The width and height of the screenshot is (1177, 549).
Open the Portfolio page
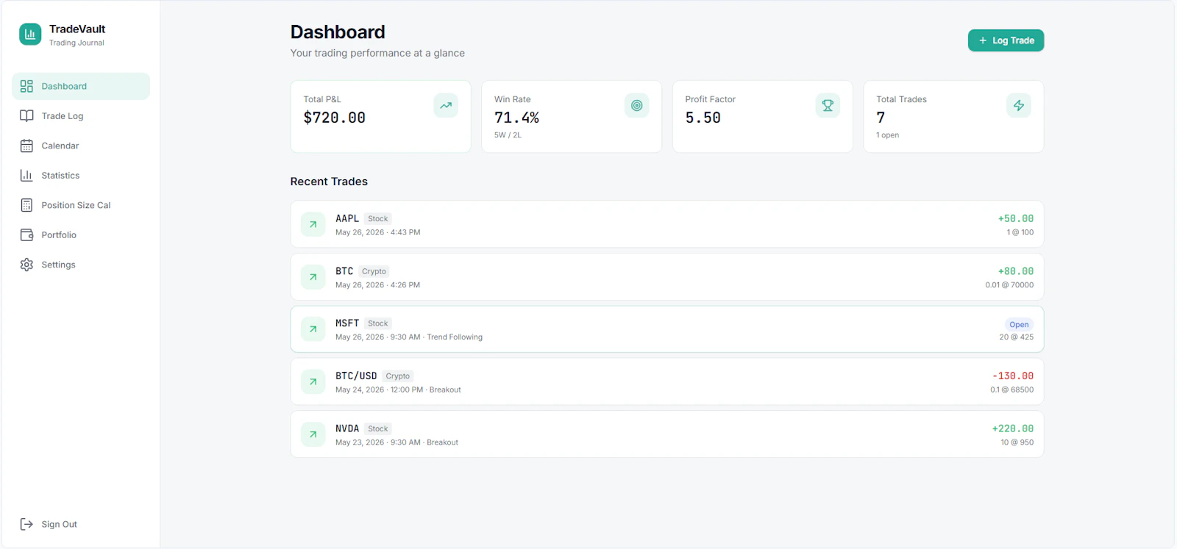coord(81,235)
